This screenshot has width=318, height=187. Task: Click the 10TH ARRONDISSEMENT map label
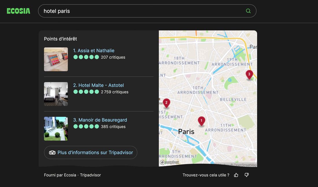198,90
